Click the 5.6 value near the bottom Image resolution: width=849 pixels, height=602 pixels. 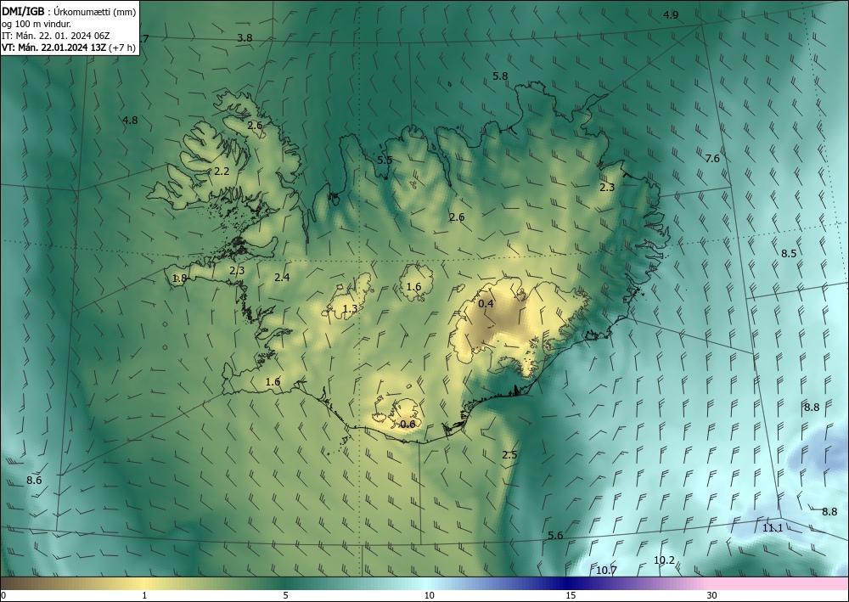[x=555, y=536]
